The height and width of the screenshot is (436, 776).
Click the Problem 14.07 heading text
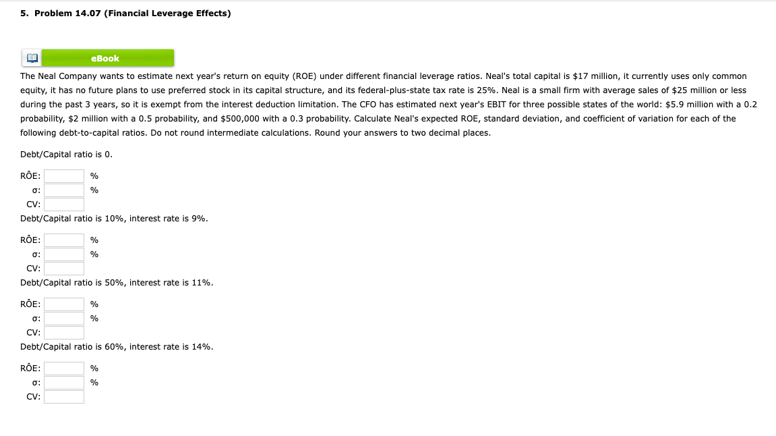point(125,13)
